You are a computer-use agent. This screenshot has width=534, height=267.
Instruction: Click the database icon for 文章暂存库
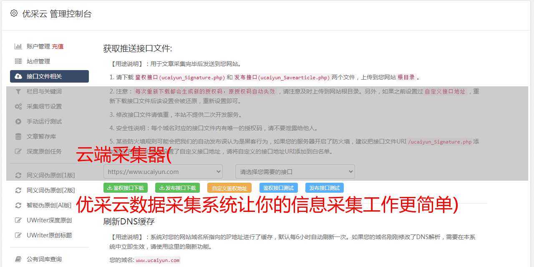(18, 136)
